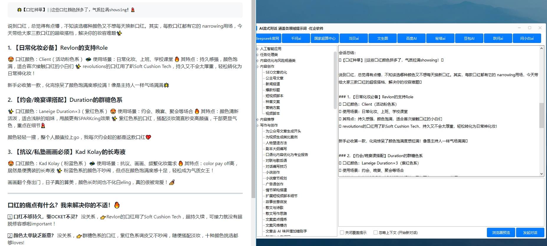Select 人物塑造方法 item

pos(276,143)
